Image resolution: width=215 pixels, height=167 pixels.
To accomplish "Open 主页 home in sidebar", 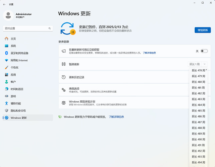I will tap(28, 39).
